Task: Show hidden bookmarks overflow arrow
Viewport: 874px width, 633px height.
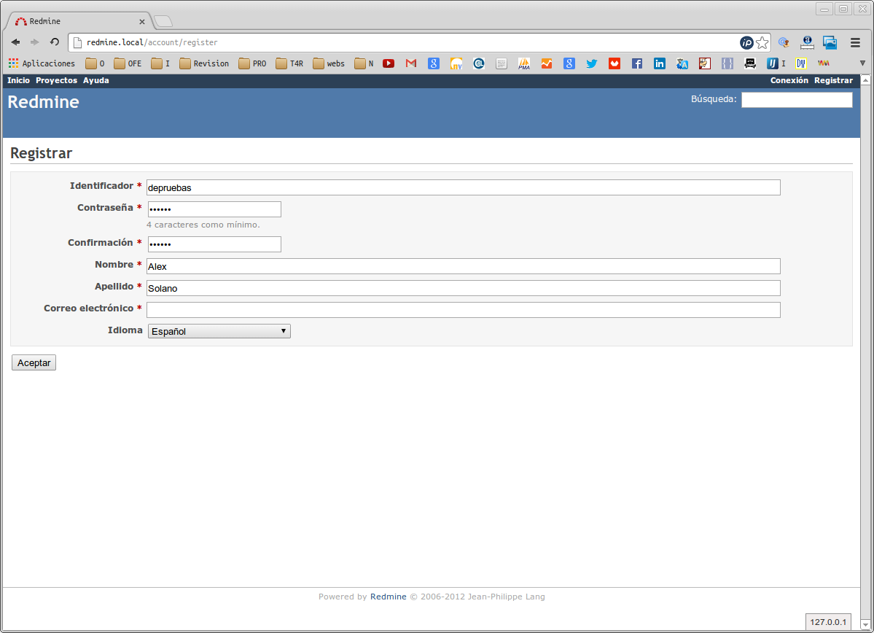Action: pos(862,63)
